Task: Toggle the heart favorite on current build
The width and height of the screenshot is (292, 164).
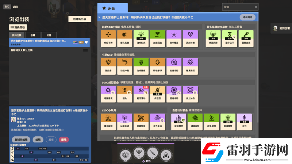Action: coord(86,42)
